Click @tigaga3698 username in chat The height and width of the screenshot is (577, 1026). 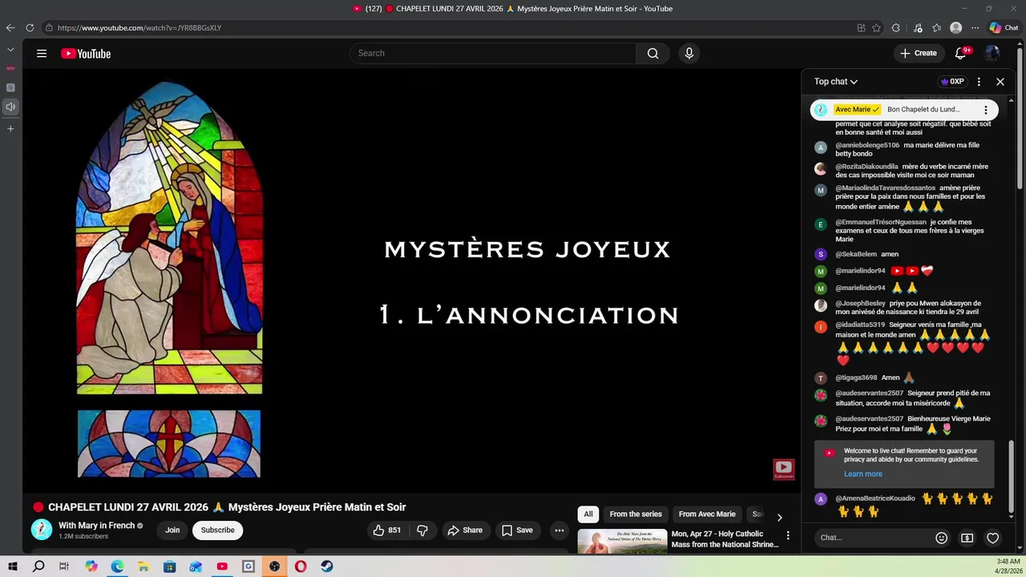856,377
